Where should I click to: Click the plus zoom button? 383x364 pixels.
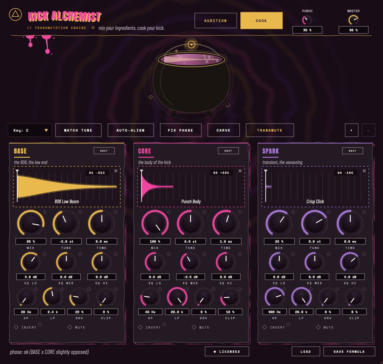[351, 130]
